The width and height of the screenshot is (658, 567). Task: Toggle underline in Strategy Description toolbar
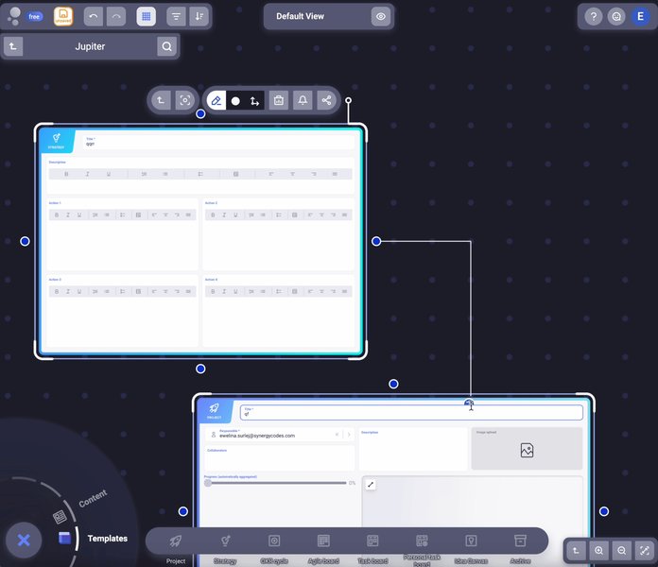109,174
